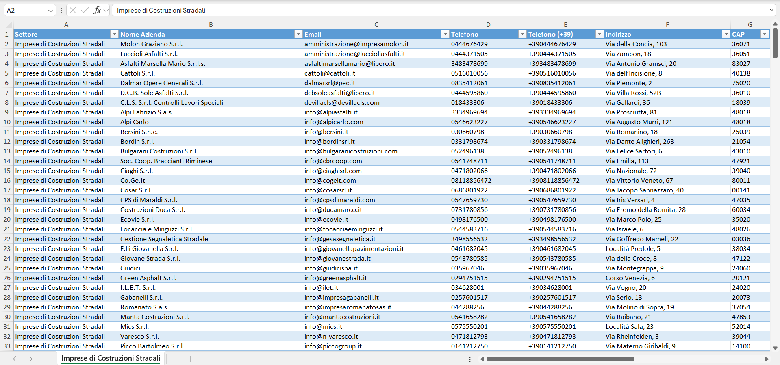
Task: Click the previous sheet navigation arrow
Action: (x=15, y=359)
